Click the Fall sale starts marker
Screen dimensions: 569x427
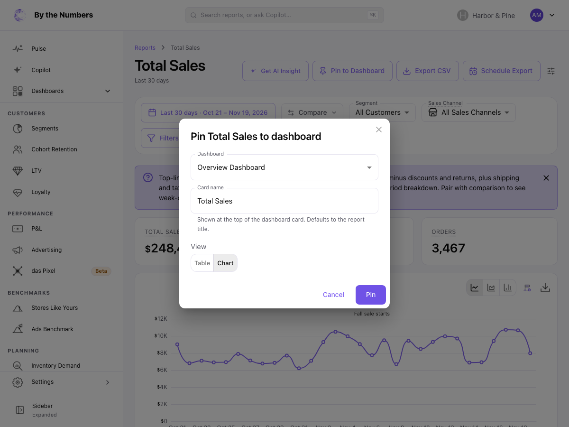click(372, 314)
